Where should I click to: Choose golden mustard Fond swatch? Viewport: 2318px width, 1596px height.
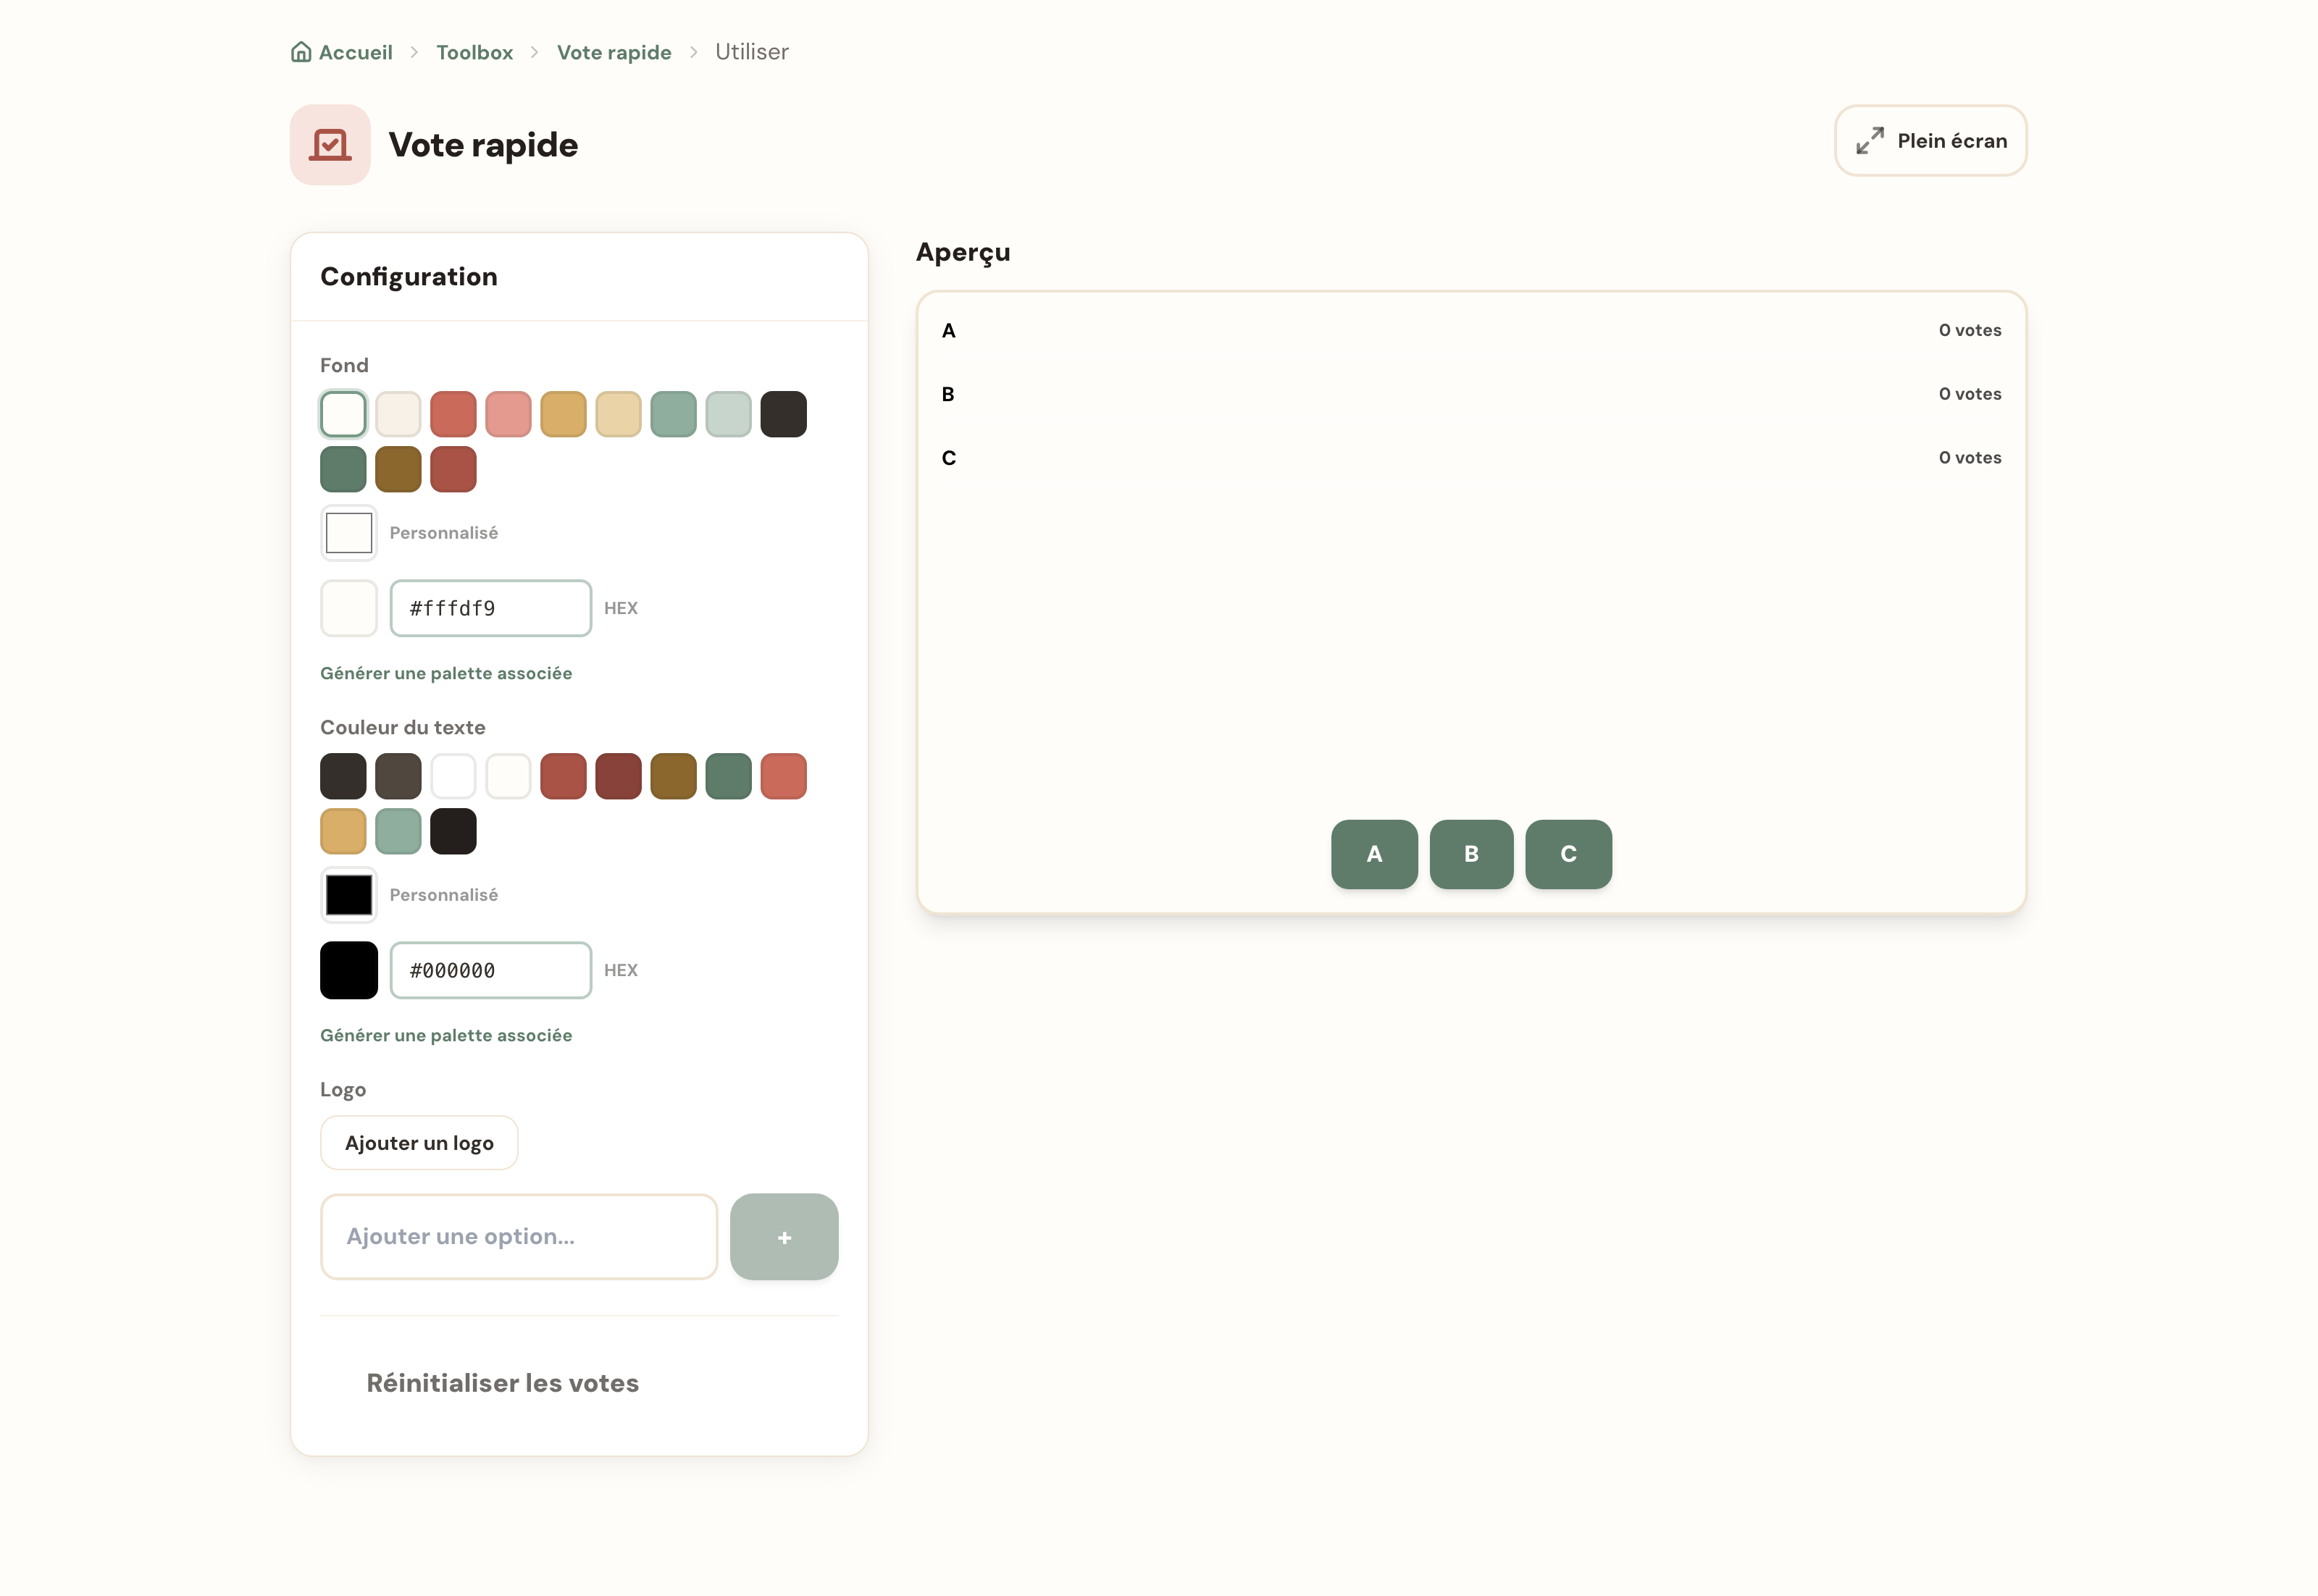coord(564,414)
